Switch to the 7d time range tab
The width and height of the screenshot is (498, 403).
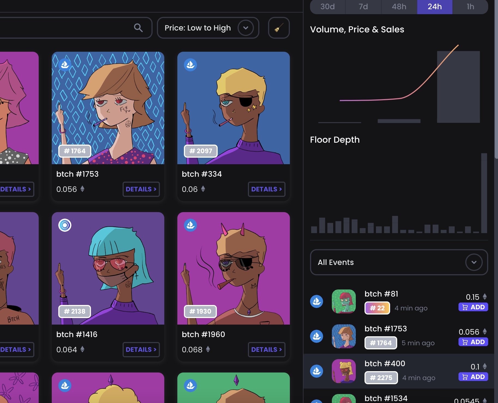tap(363, 7)
